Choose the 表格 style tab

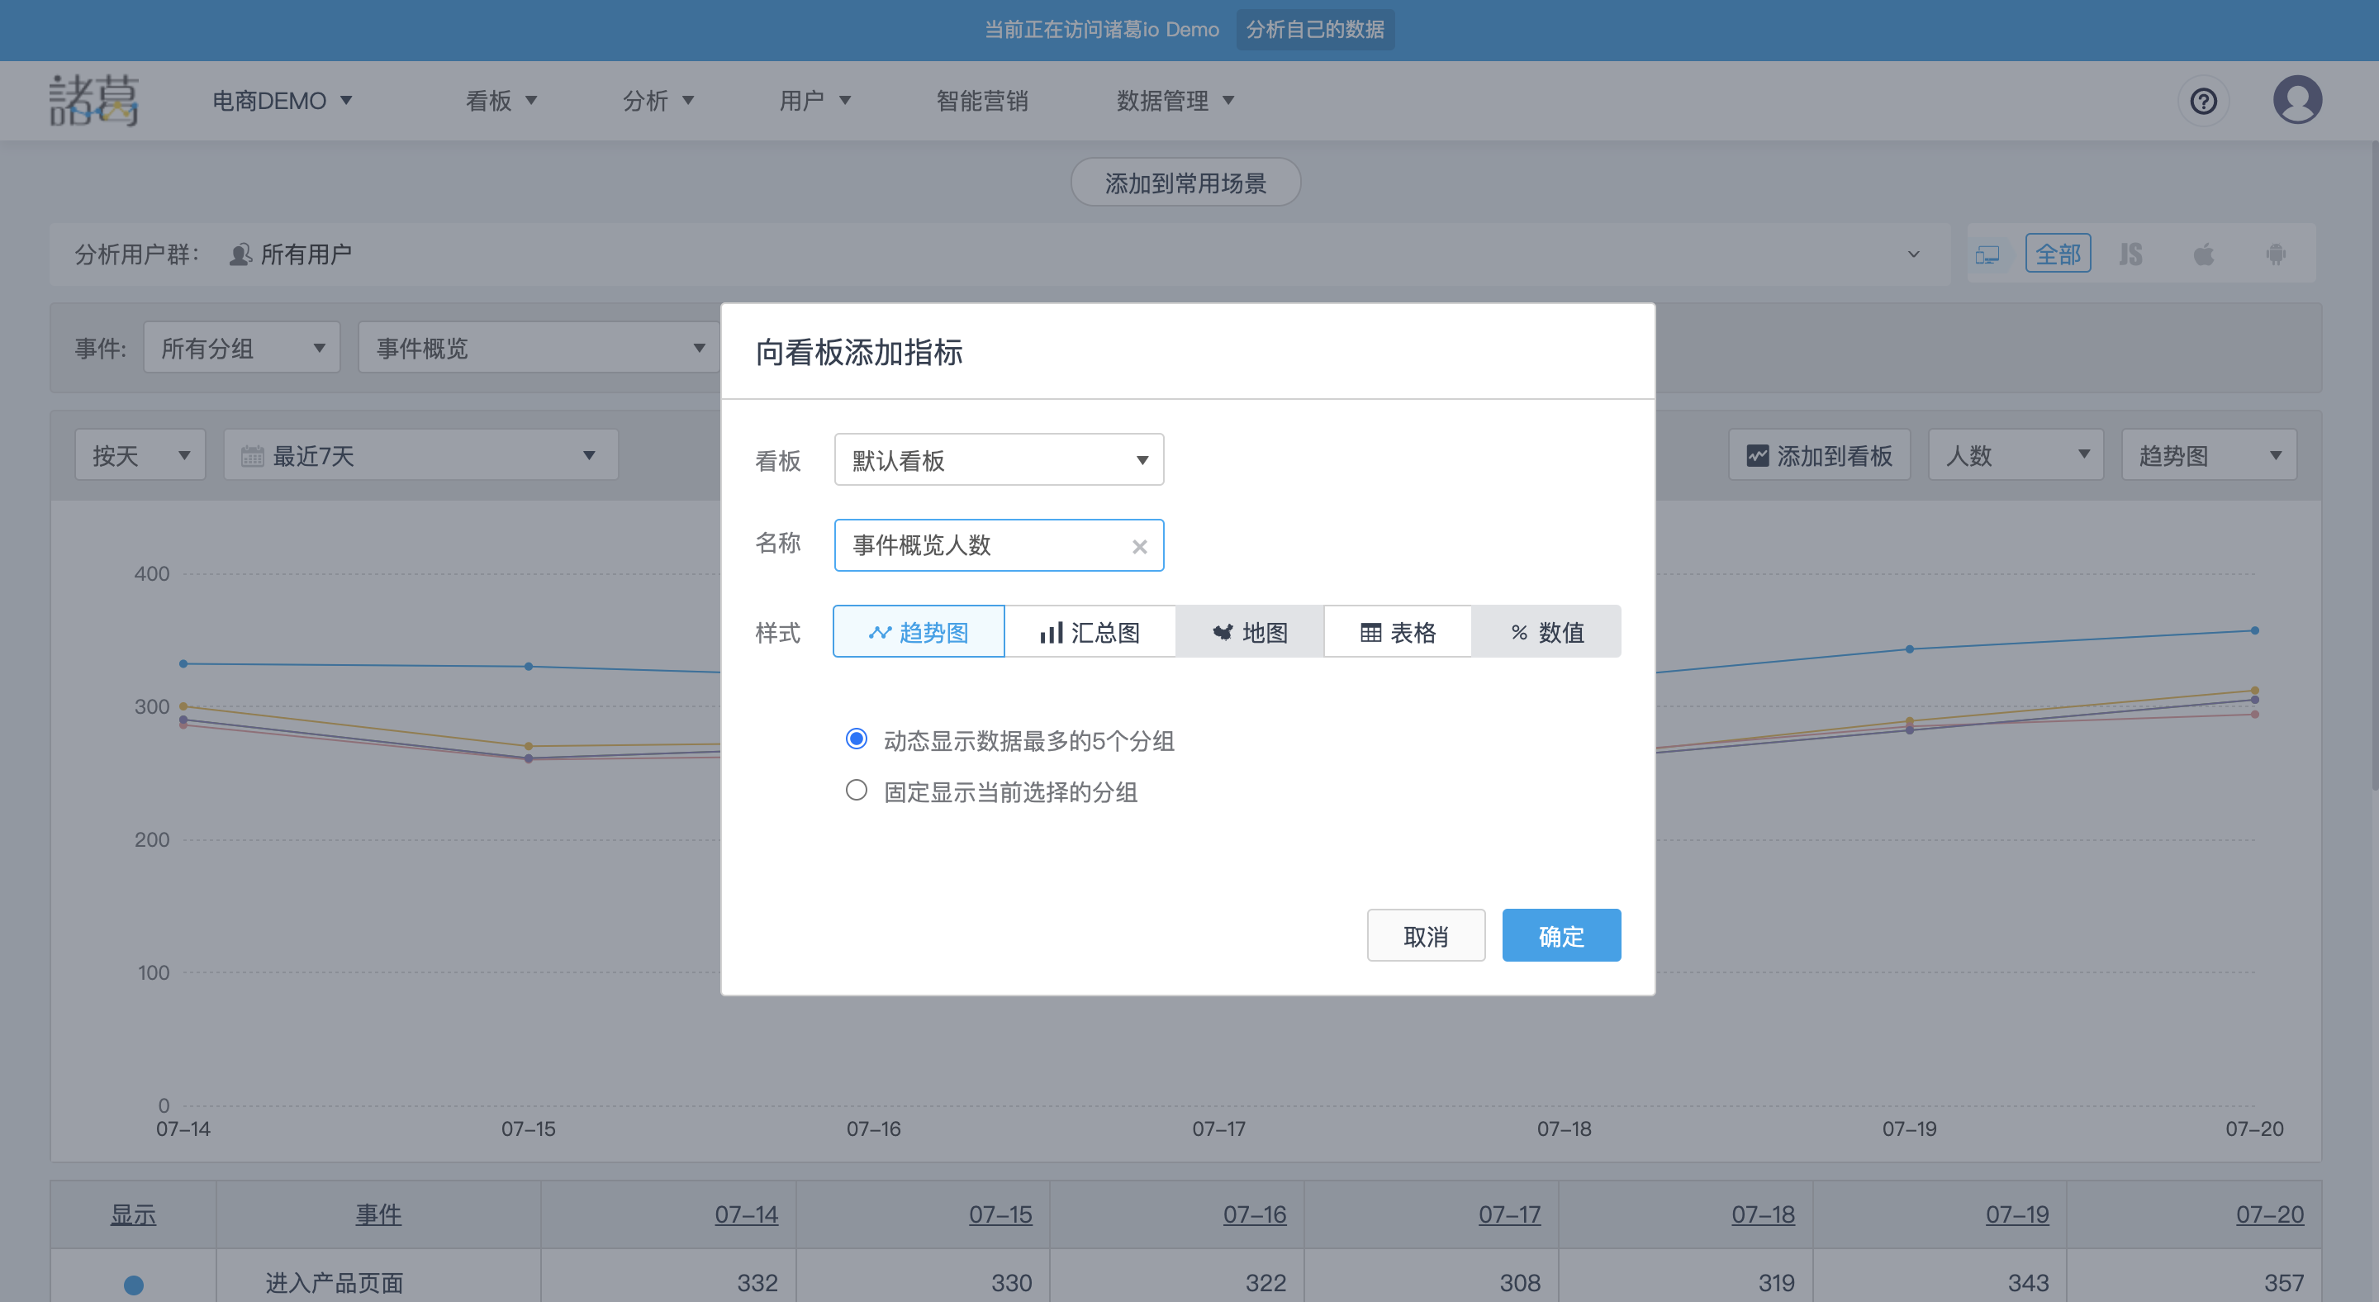click(1398, 633)
